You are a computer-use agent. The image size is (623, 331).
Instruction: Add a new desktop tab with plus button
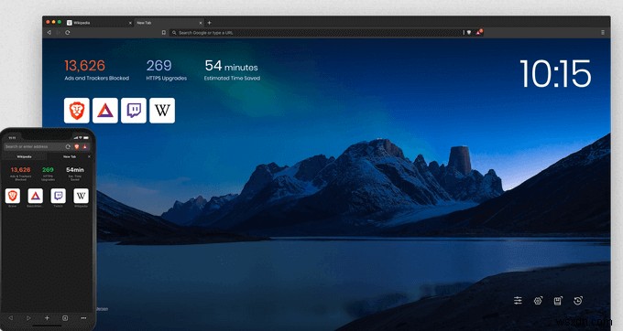coord(210,23)
